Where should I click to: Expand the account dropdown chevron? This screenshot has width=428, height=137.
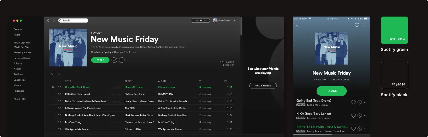pyautogui.click(x=235, y=21)
